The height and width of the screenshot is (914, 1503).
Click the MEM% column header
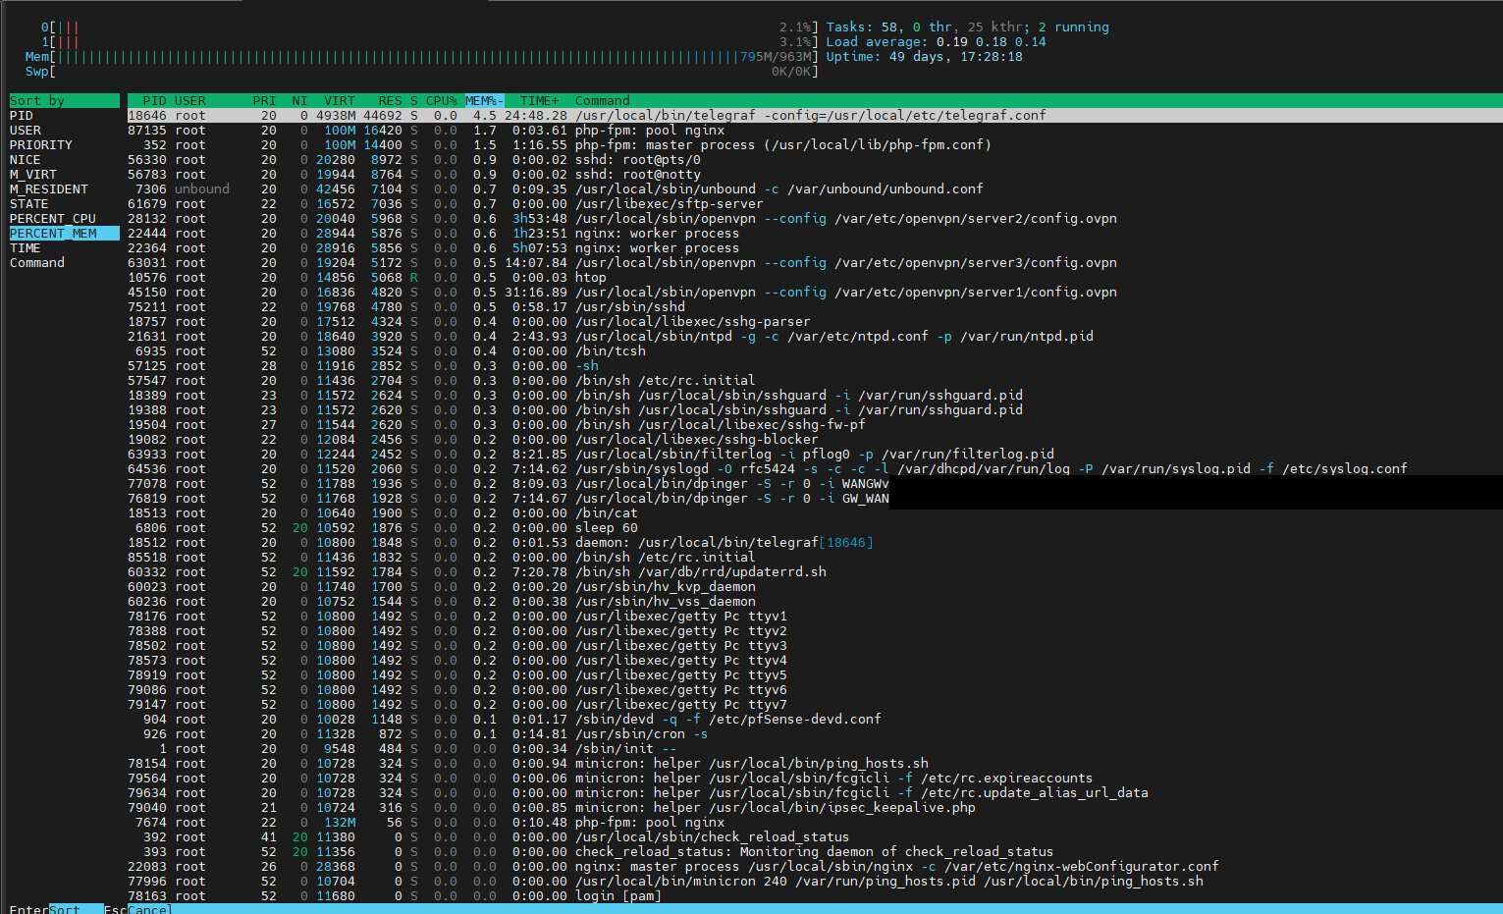point(484,101)
